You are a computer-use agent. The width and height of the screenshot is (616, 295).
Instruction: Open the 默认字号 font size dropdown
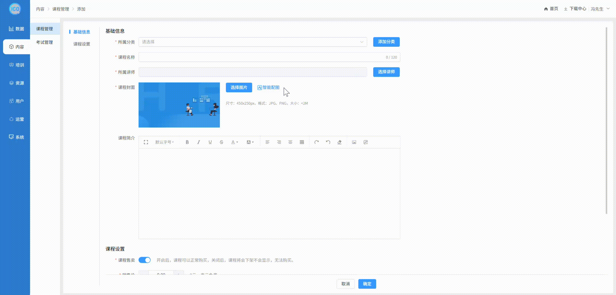pos(164,142)
